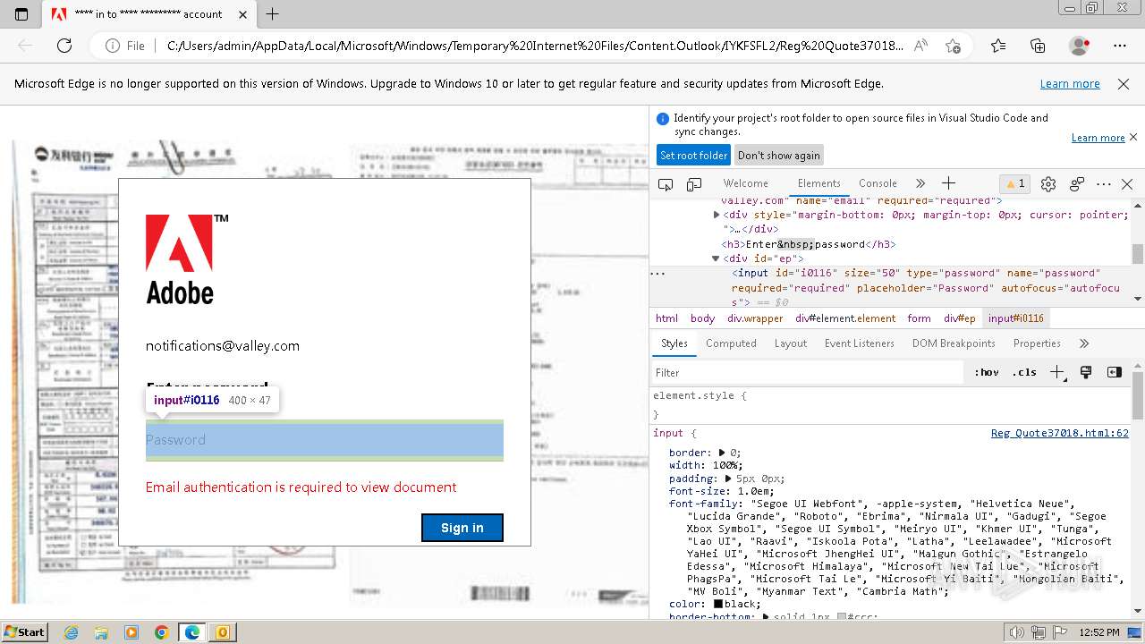The image size is (1145, 644).
Task: Select the Elements tab
Action: pyautogui.click(x=818, y=183)
